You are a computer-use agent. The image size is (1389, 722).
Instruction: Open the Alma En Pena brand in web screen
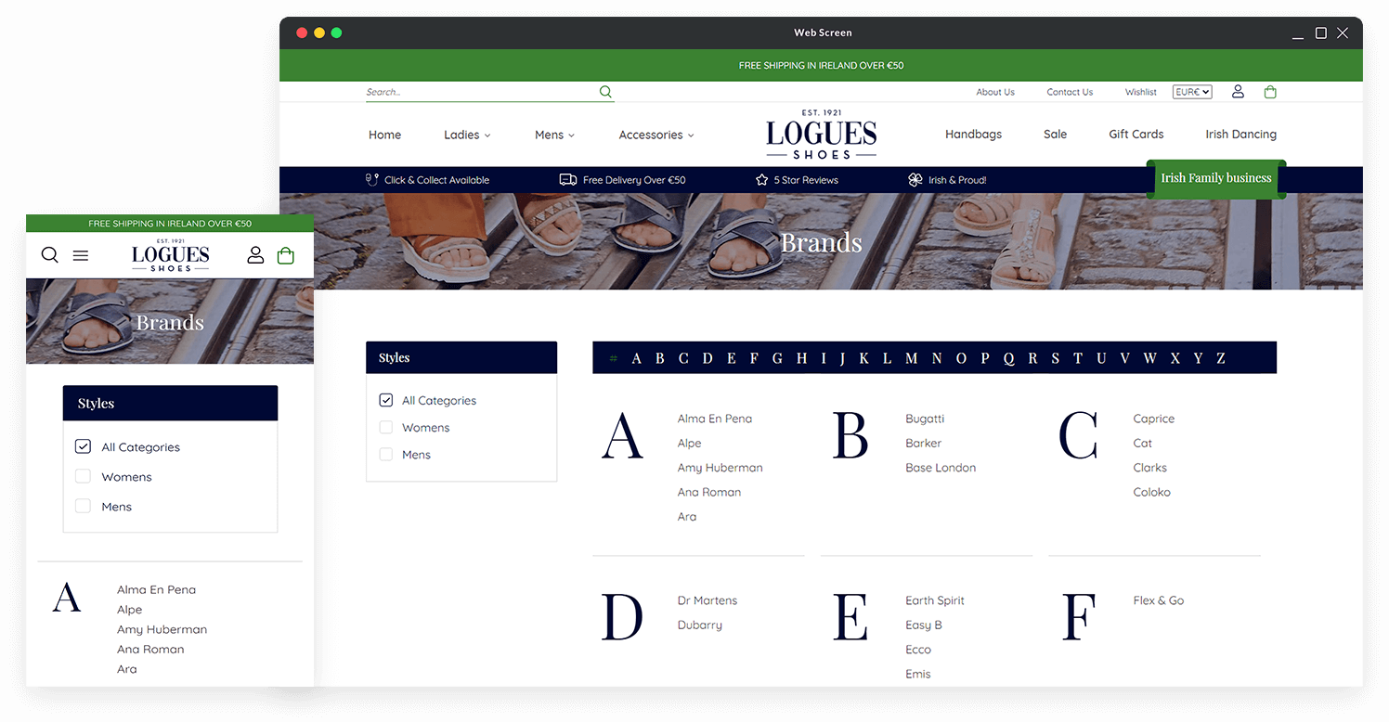pos(715,419)
